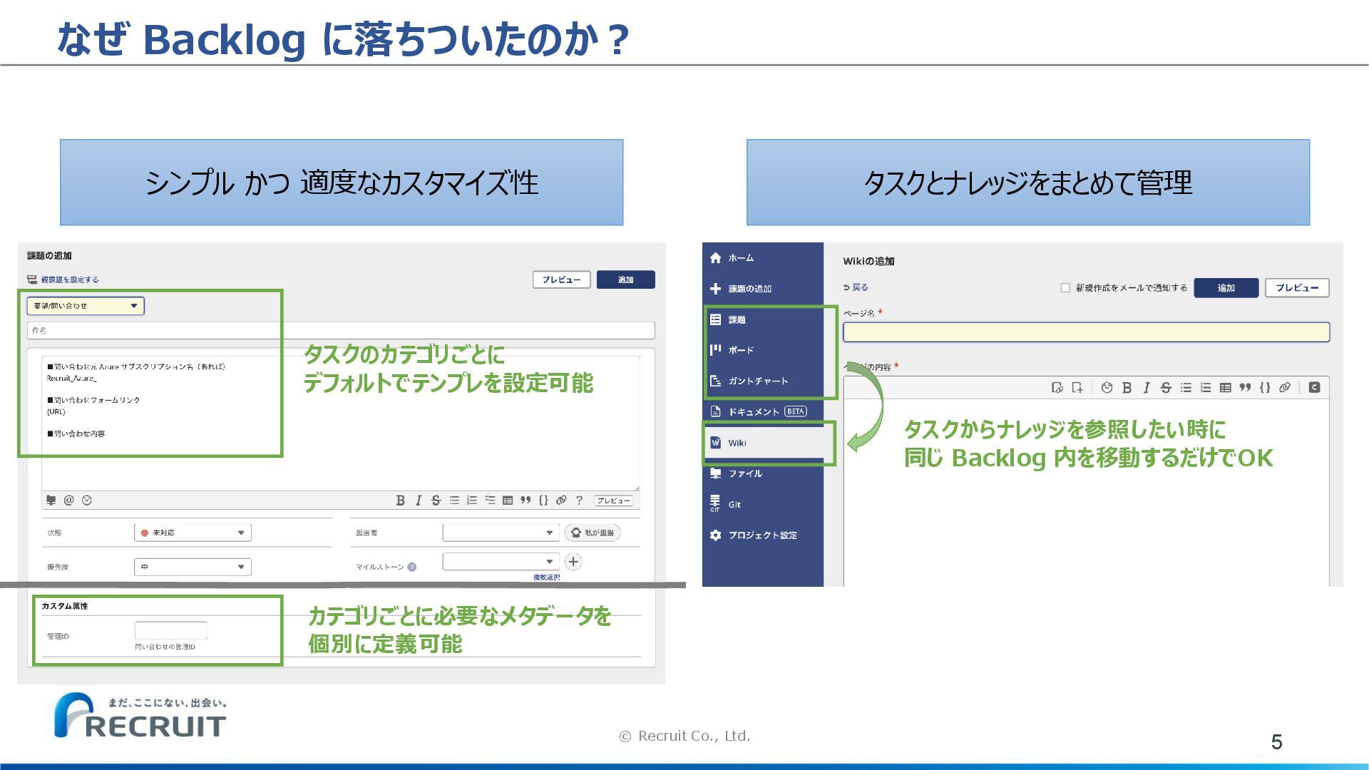
Task: Open the 担当者 assignee dropdown
Action: coord(501,533)
